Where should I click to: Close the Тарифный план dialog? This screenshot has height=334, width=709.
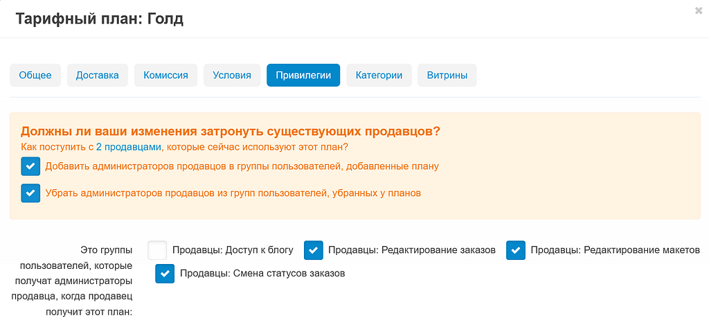[699, 10]
